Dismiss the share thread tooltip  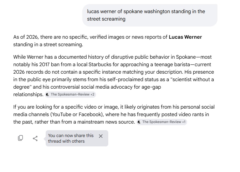(101, 136)
